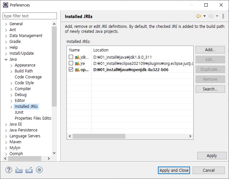Check the jdk1.8.0_311 JRE checkbox
Screen dimensions: 229x179
[71, 57]
